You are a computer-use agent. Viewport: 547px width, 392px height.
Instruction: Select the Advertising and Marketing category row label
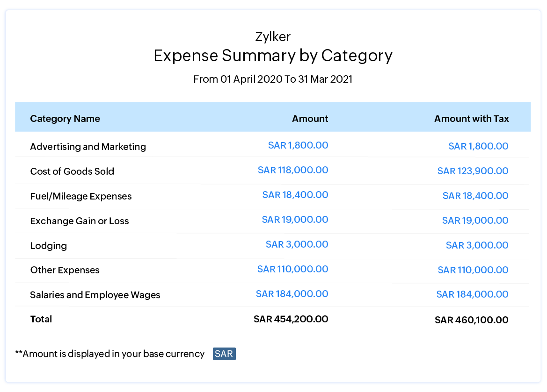(88, 147)
